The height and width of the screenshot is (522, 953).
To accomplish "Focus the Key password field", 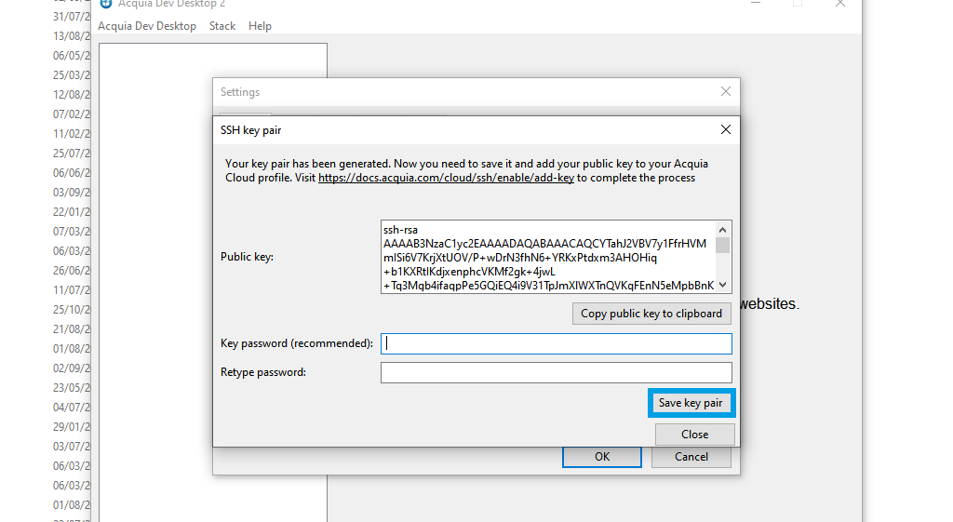I will (557, 343).
